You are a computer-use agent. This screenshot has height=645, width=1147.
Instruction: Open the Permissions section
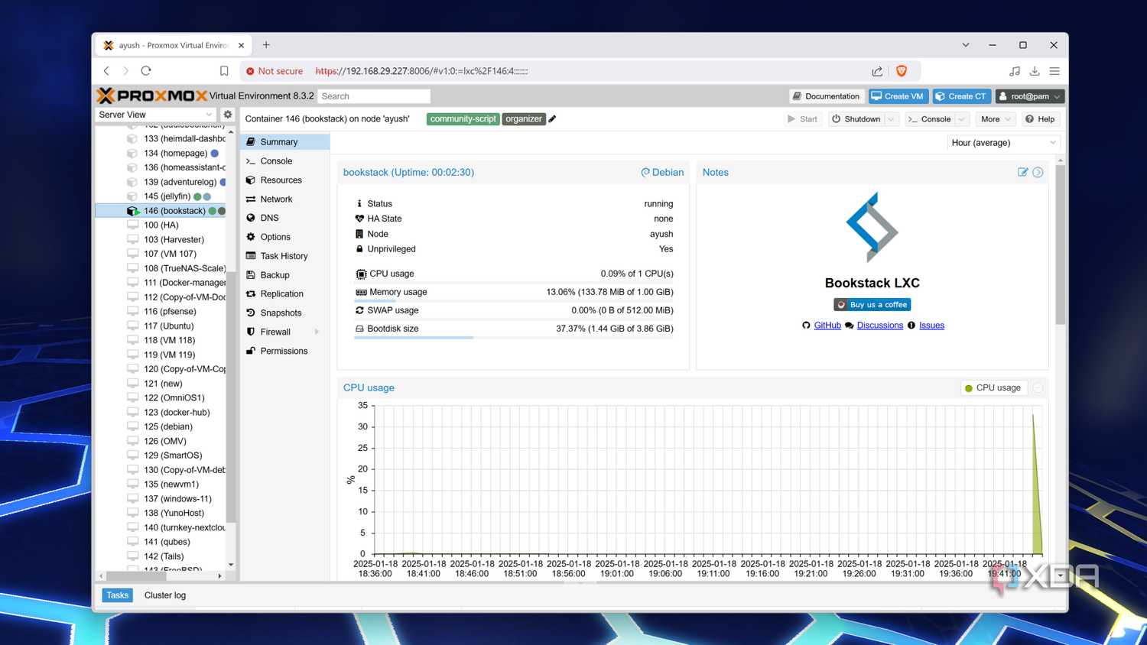click(285, 351)
